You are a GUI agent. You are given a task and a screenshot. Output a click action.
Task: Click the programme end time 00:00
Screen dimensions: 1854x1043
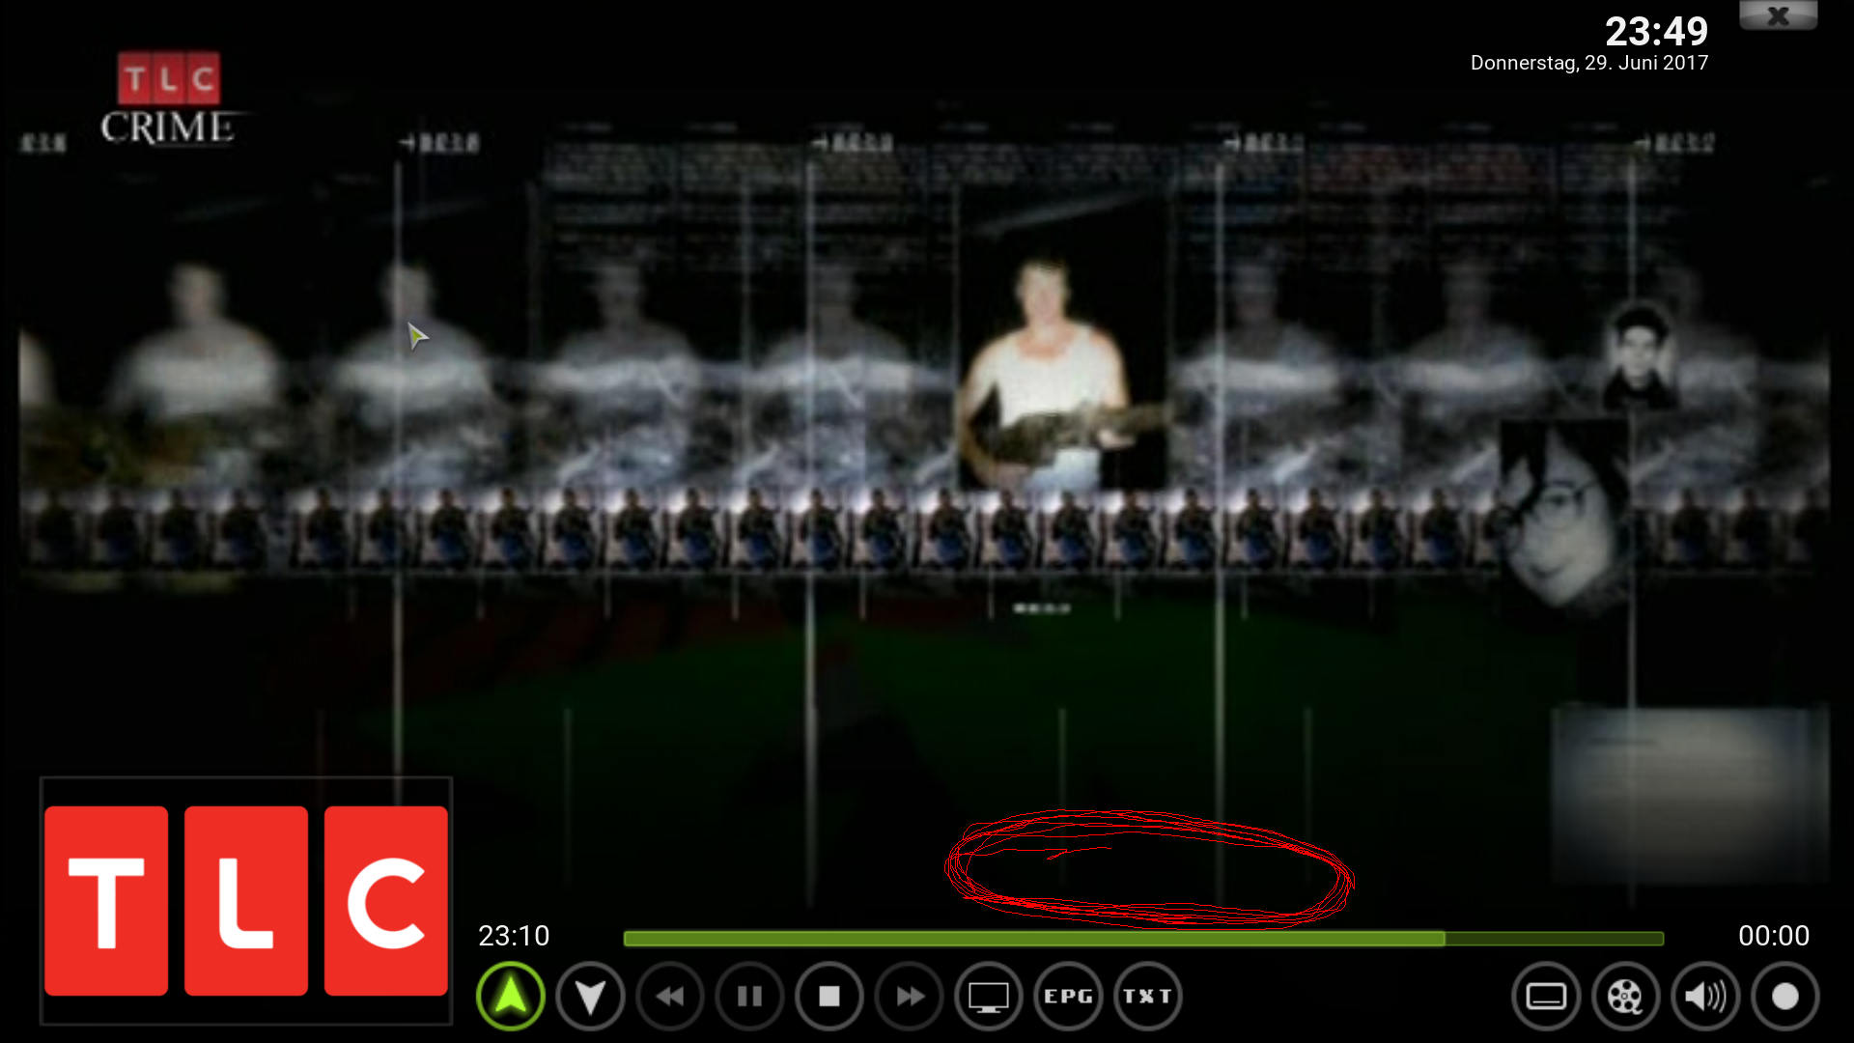tap(1774, 936)
